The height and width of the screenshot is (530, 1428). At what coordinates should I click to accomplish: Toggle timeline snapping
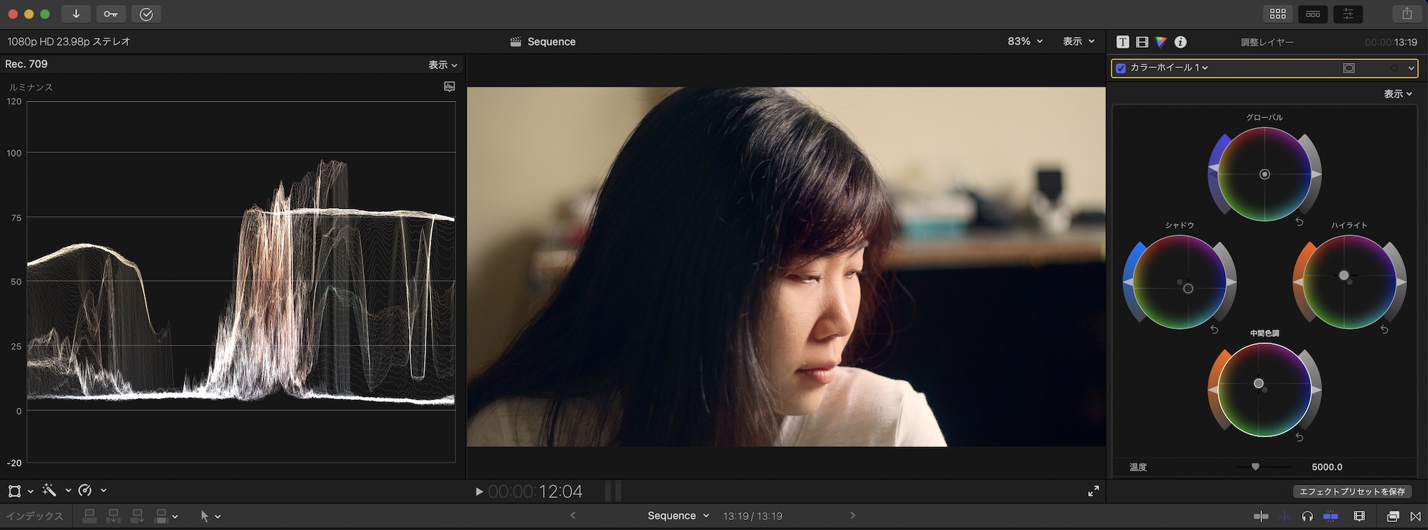coord(1330,516)
